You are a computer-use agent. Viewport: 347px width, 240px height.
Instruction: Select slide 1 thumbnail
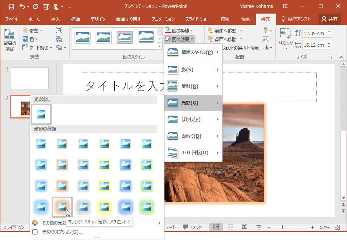tap(30, 78)
